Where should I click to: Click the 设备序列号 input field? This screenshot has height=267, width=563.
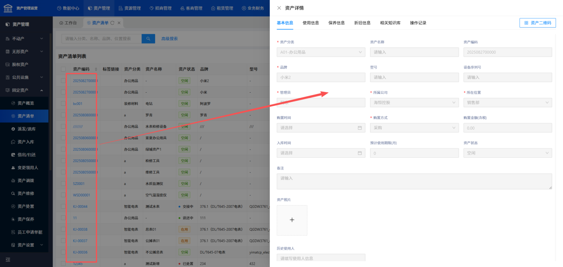click(508, 77)
